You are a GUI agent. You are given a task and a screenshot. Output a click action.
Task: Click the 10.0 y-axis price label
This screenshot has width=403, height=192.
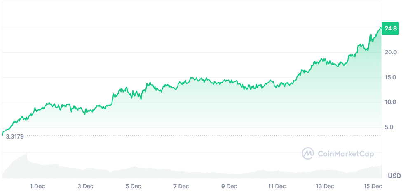[x=390, y=102]
